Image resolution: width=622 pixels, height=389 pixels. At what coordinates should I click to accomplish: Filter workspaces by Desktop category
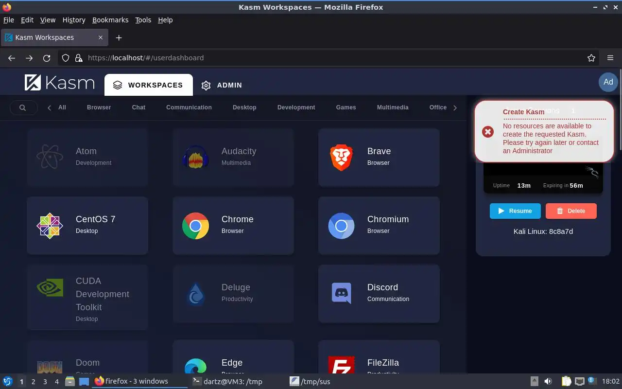tap(244, 107)
